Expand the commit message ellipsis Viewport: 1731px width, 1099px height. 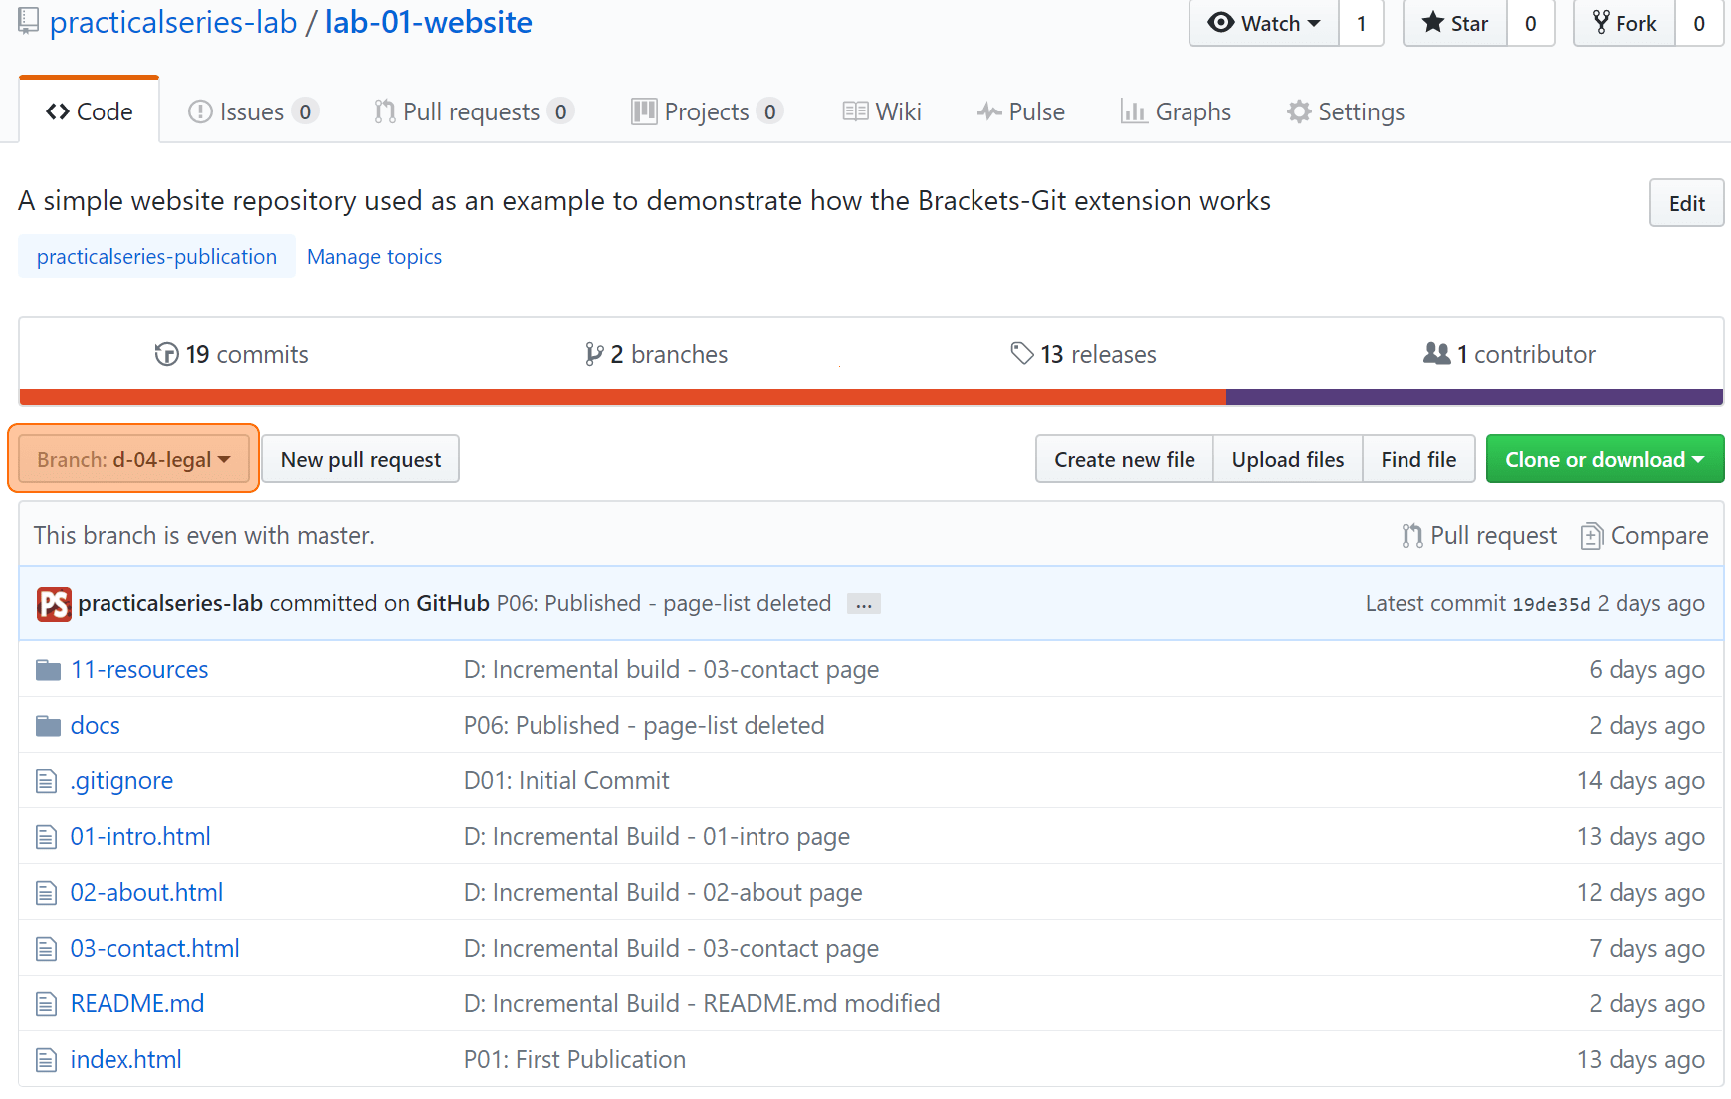click(x=863, y=604)
